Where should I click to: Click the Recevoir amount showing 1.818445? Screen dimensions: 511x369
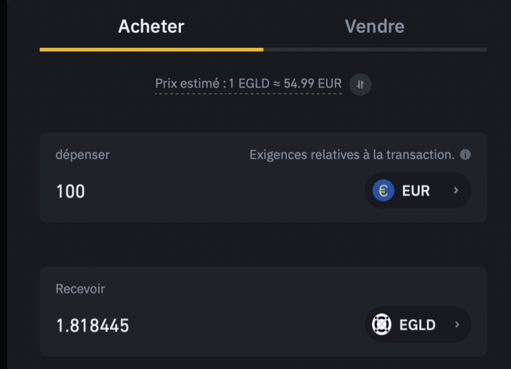click(x=92, y=325)
